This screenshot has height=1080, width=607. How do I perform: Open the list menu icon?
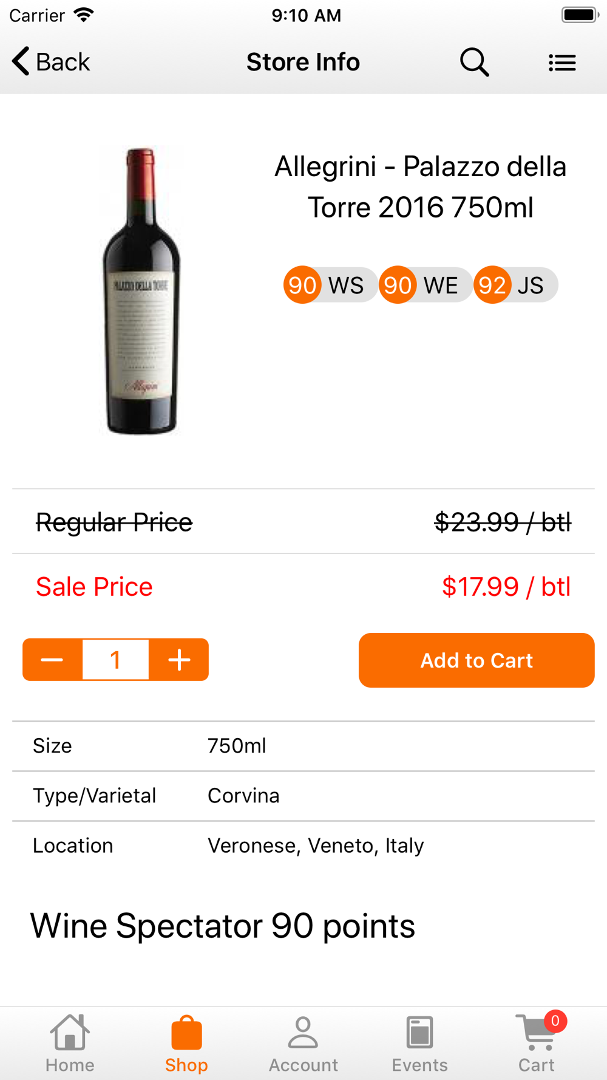(x=562, y=63)
